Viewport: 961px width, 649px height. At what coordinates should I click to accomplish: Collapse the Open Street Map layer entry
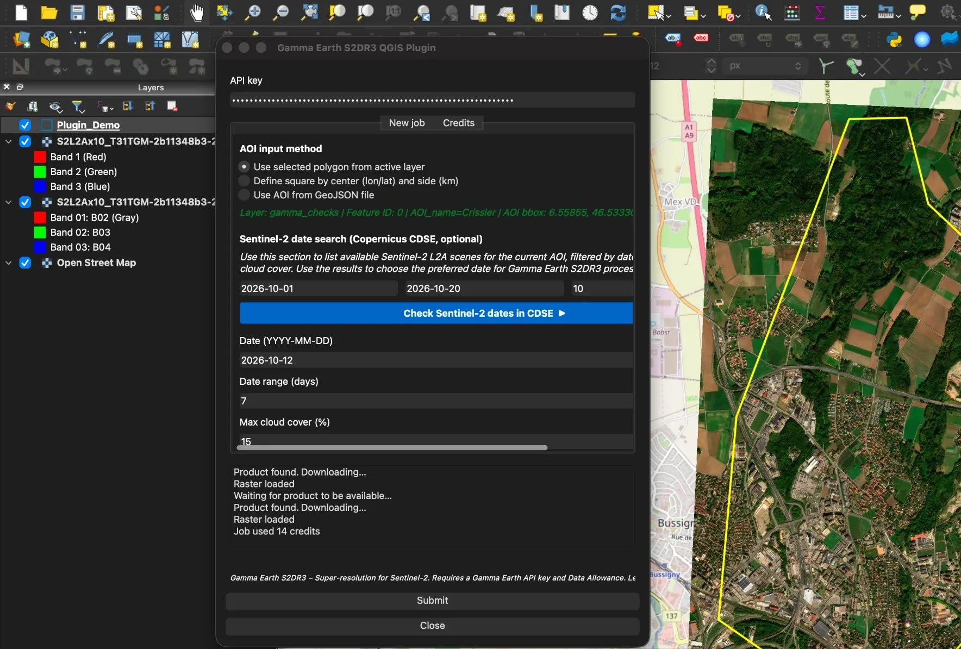pyautogui.click(x=8, y=263)
